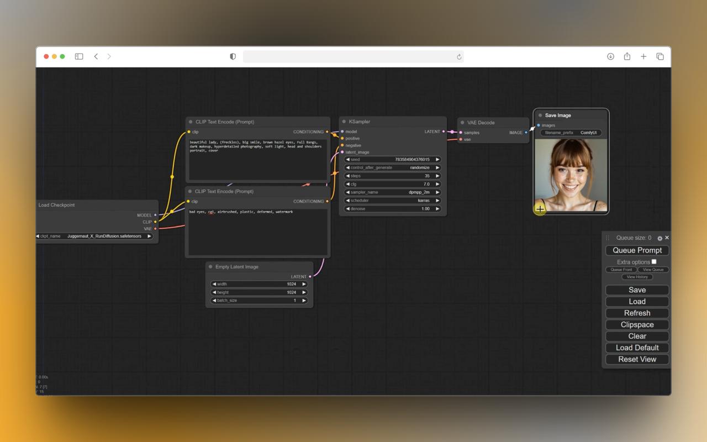
Task: Change the control_after_generate randomize option
Action: coord(392,167)
